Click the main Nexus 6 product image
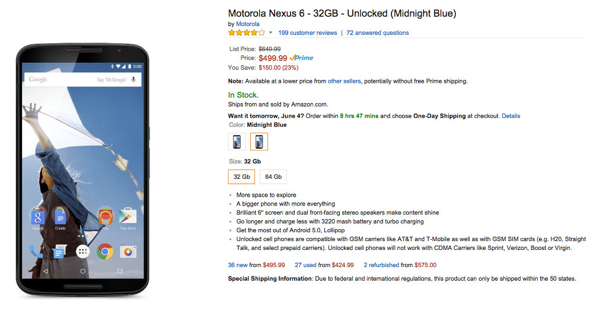This screenshot has width=593, height=315. [x=83, y=169]
